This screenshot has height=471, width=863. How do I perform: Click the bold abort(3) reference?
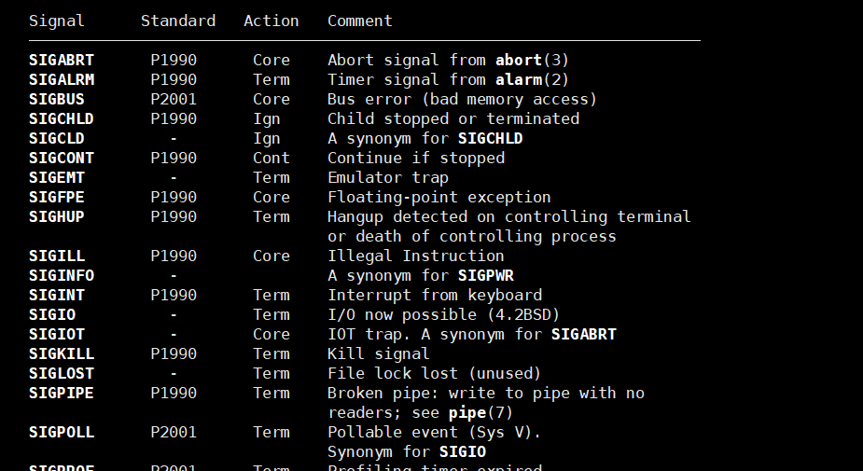532,60
